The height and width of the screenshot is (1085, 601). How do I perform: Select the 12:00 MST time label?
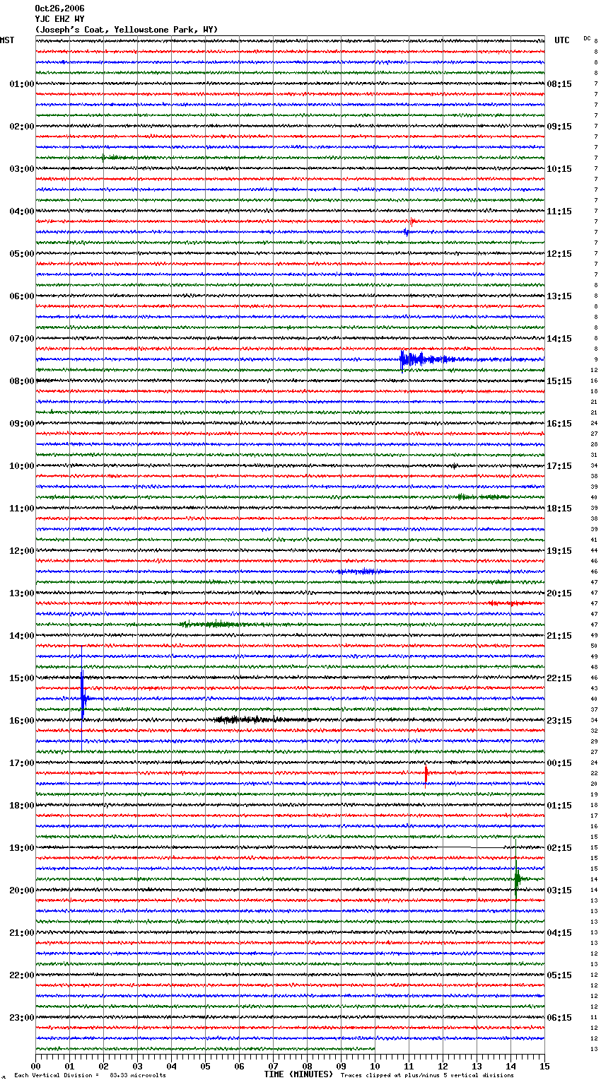(21, 551)
